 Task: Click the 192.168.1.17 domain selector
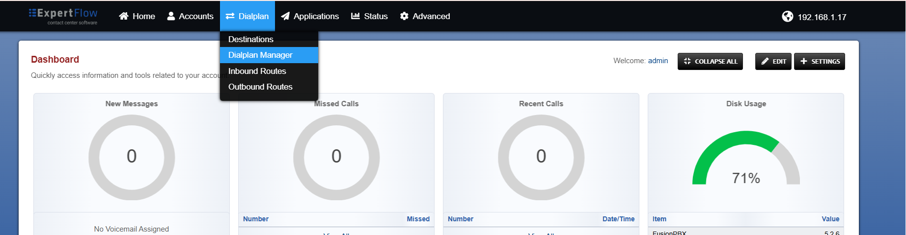(814, 17)
